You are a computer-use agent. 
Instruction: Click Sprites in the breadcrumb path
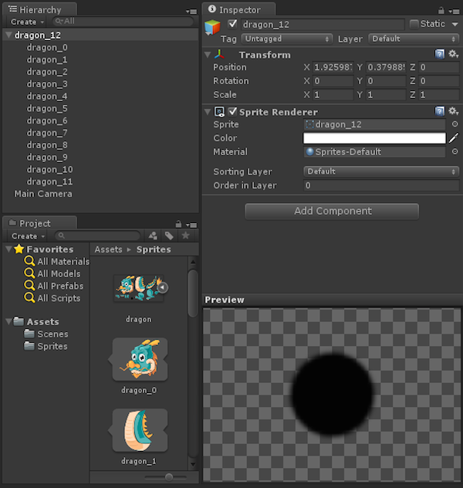pos(154,249)
